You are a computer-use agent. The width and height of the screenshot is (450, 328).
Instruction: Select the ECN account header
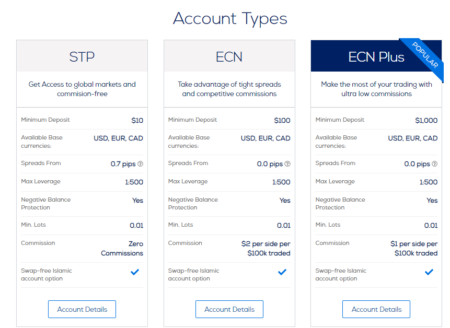tap(229, 56)
